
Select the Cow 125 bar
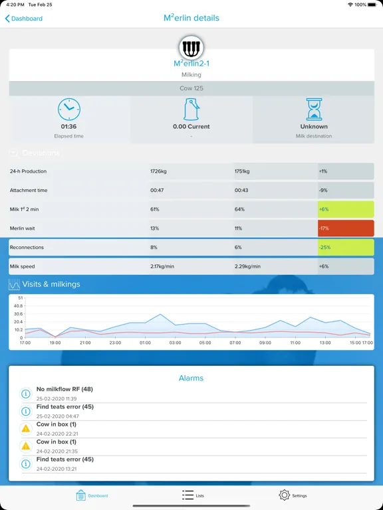point(191,88)
